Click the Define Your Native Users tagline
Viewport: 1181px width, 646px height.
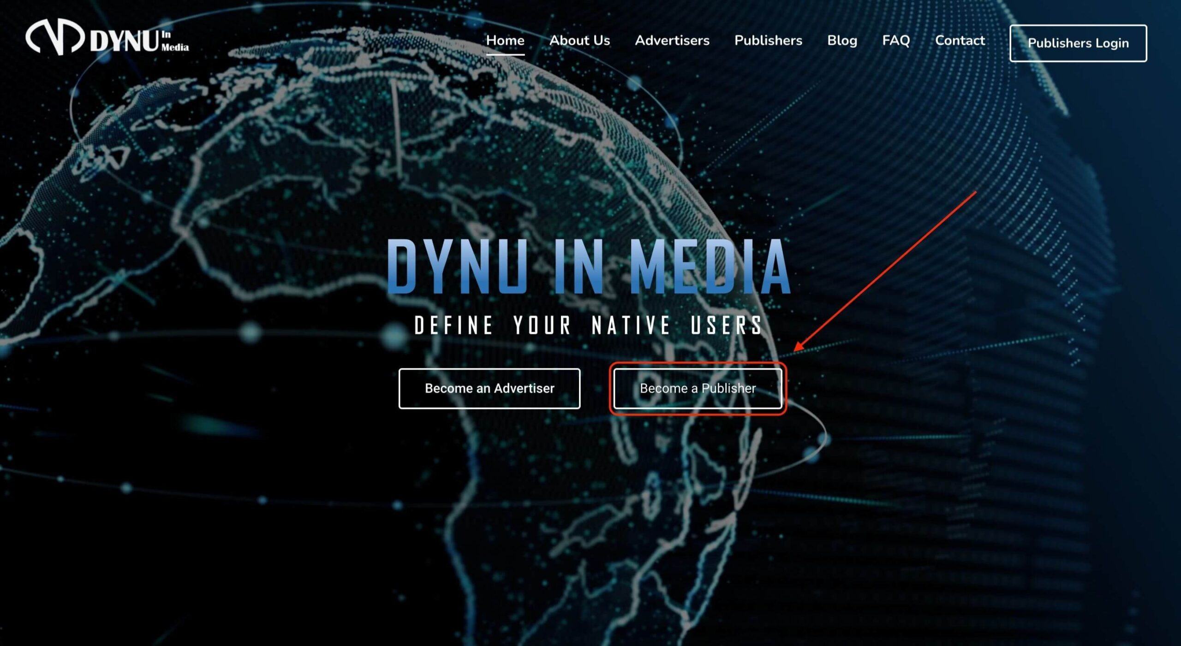[589, 325]
